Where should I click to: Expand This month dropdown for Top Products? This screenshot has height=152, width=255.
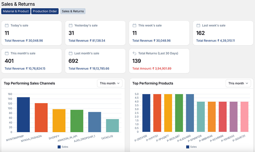point(238,83)
